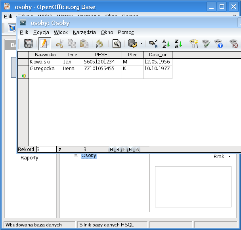Select the Jan cell

pos(73,62)
